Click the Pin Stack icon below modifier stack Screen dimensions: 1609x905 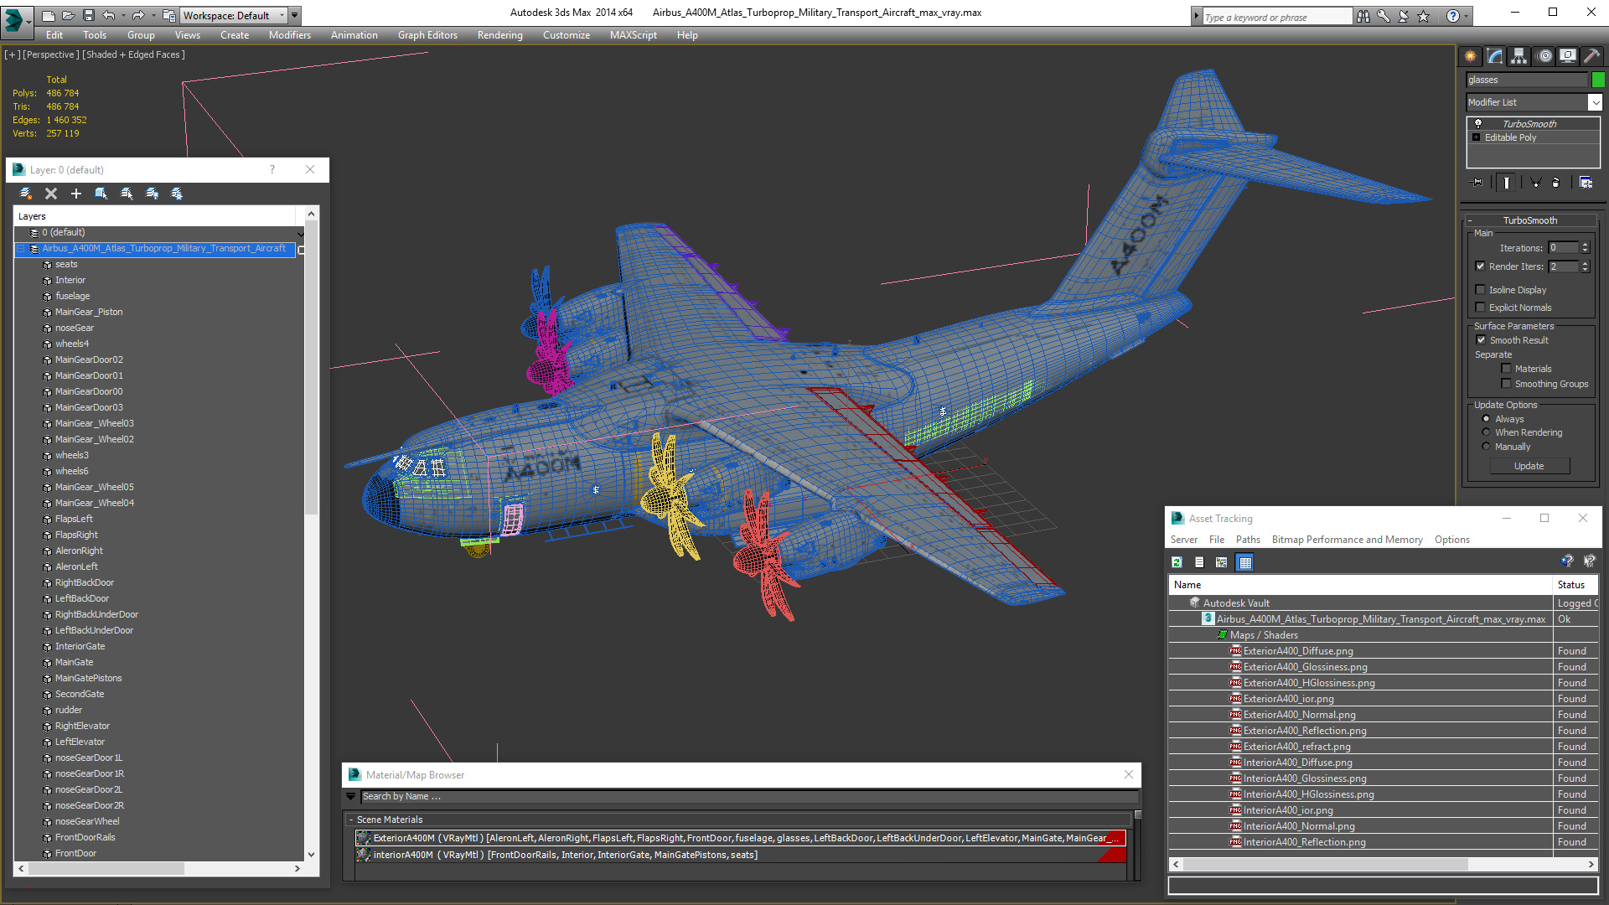tap(1477, 182)
